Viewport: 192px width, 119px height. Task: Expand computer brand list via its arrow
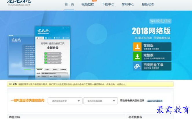click(114, 101)
